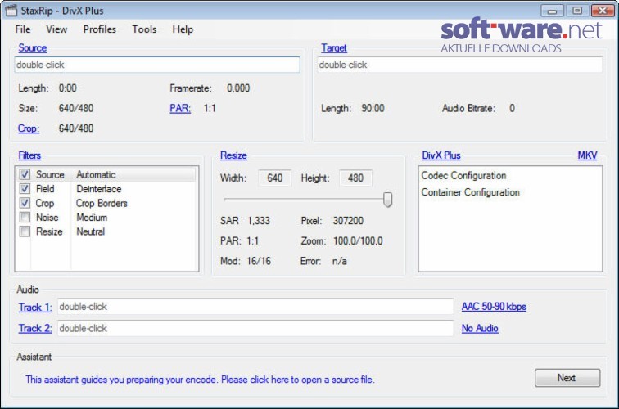Open the Profiles menu
The width and height of the screenshot is (619, 409).
point(100,29)
